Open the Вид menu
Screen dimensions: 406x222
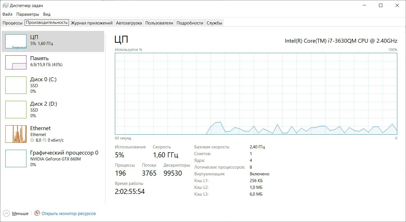[47, 14]
